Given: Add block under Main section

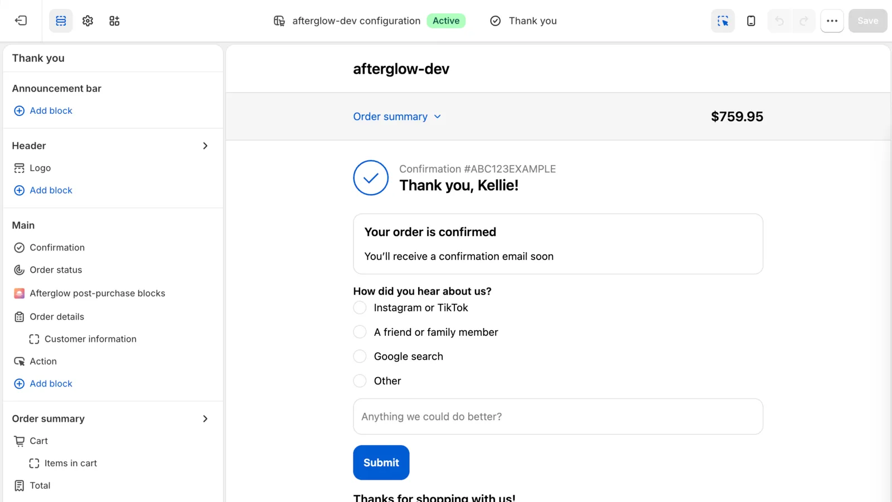Looking at the screenshot, I should (x=43, y=384).
